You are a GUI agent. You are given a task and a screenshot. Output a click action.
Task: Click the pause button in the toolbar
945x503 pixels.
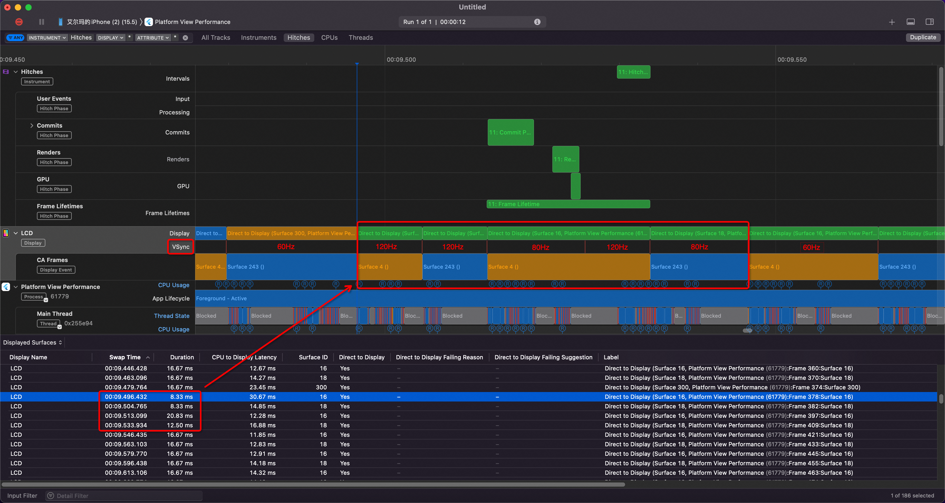41,22
